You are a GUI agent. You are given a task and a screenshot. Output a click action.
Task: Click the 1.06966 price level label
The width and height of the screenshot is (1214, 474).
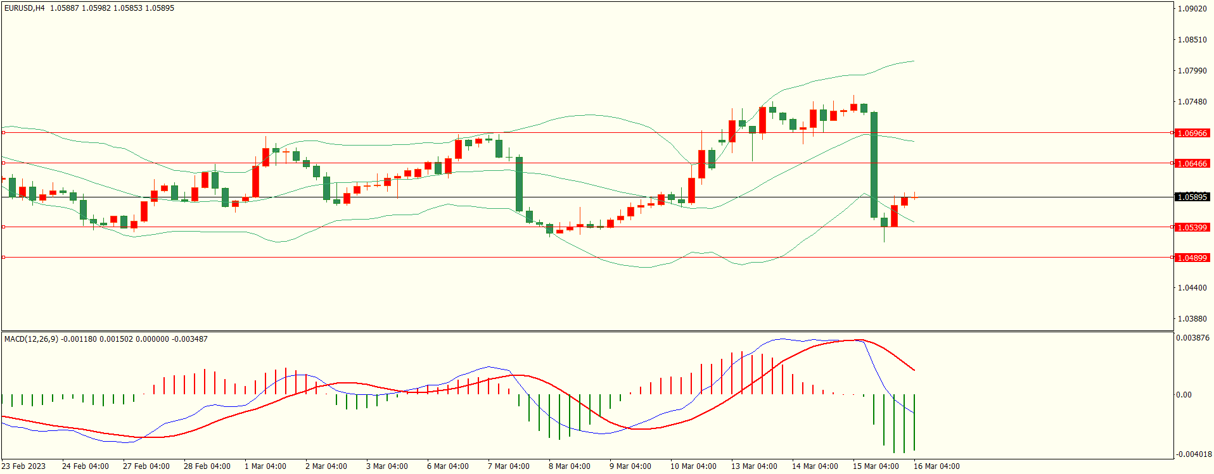click(1192, 133)
